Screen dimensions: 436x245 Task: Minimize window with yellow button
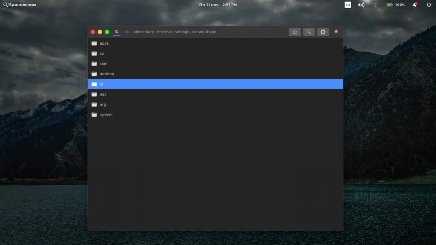100,32
